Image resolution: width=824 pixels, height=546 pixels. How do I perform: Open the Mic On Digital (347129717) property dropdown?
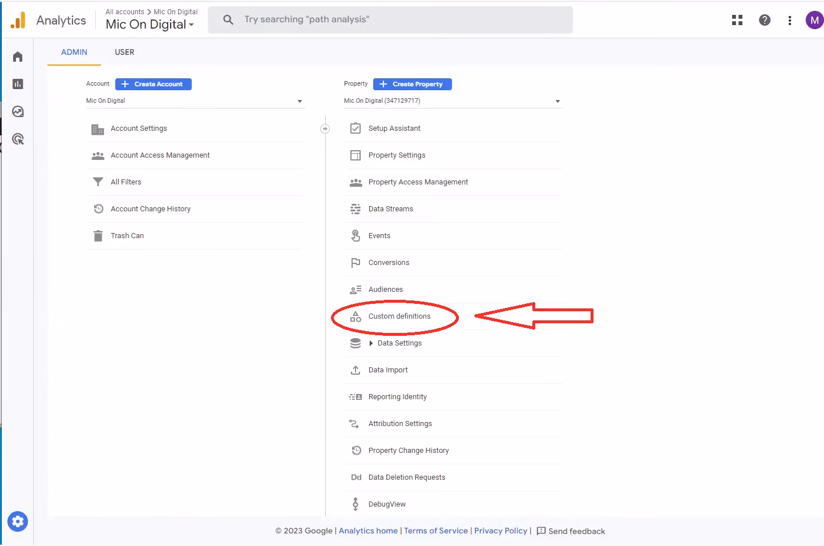(x=453, y=101)
